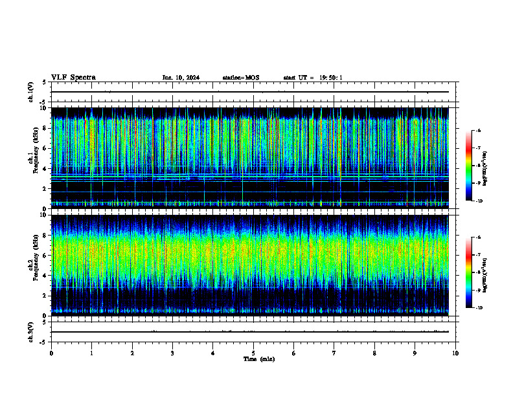The height and width of the screenshot is (396, 513).
Task: Click the "-6" label on ch.2 colorbar
Action: (x=478, y=237)
